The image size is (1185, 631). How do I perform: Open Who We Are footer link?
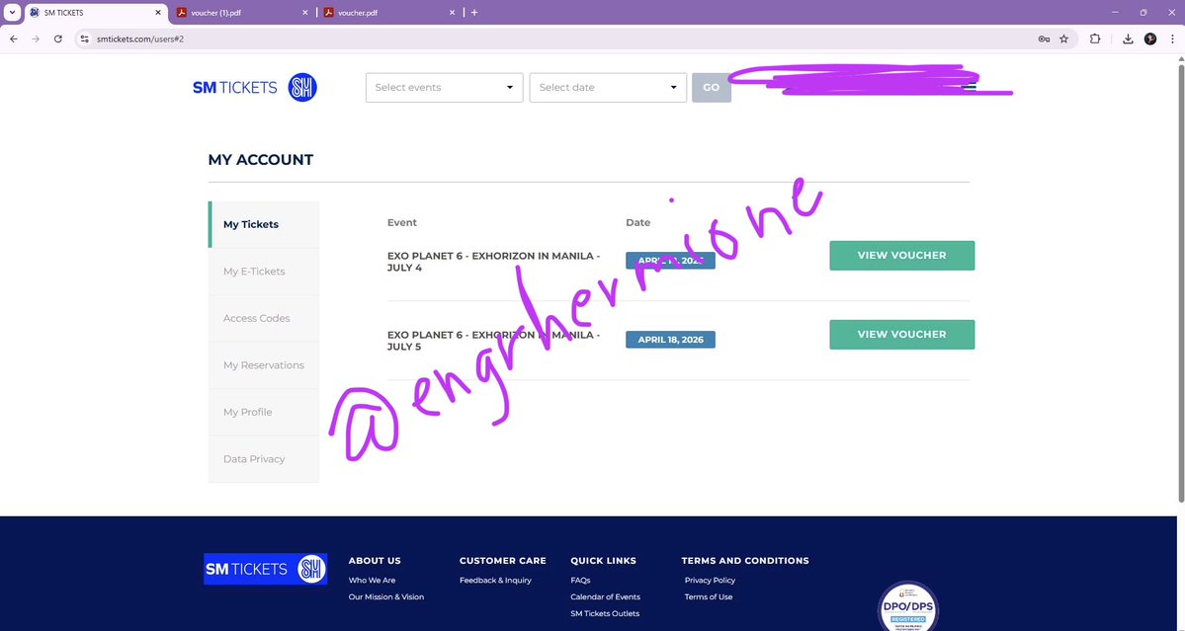point(372,581)
